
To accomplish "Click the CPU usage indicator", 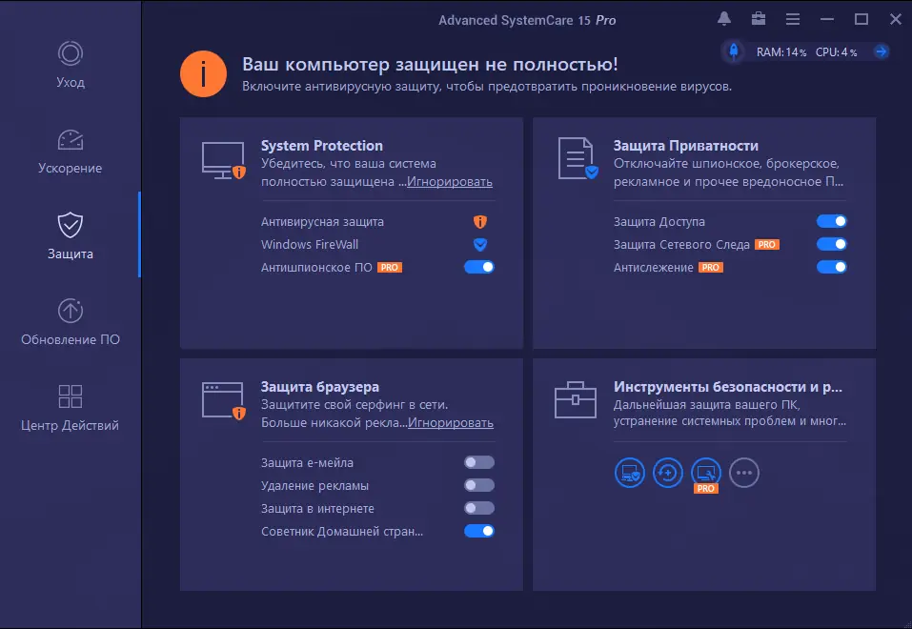I will 837,52.
